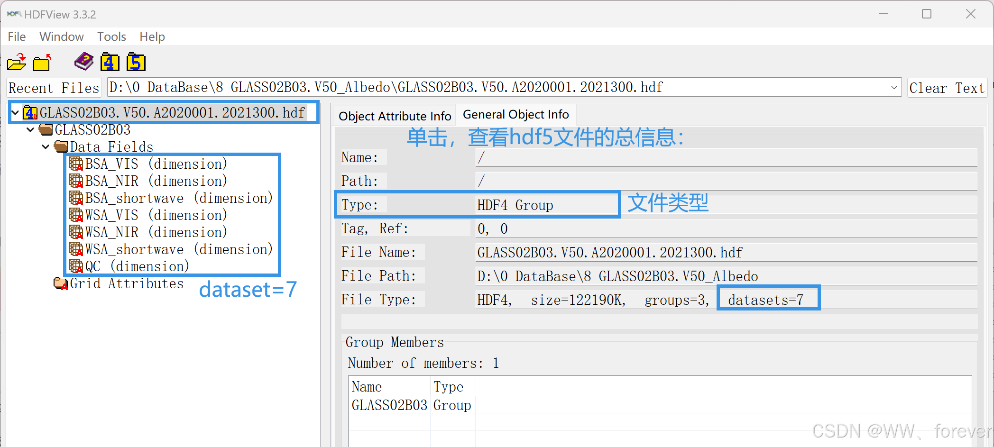This screenshot has width=994, height=447.
Task: Select the BSA_NIR dataset icon
Action: tap(76, 181)
